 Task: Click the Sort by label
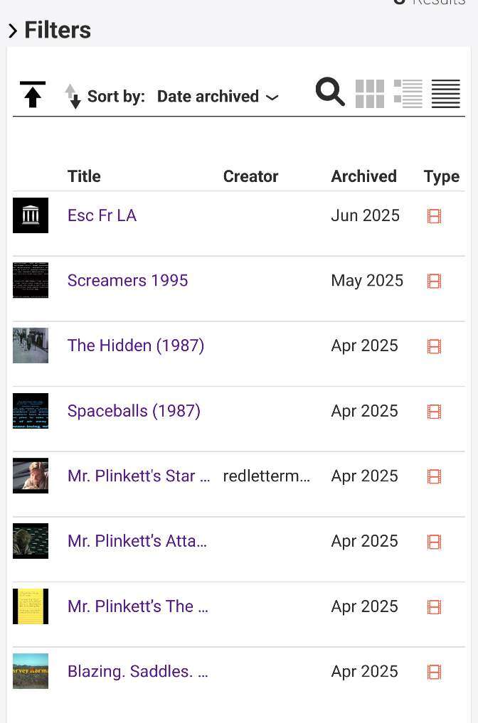click(x=116, y=97)
